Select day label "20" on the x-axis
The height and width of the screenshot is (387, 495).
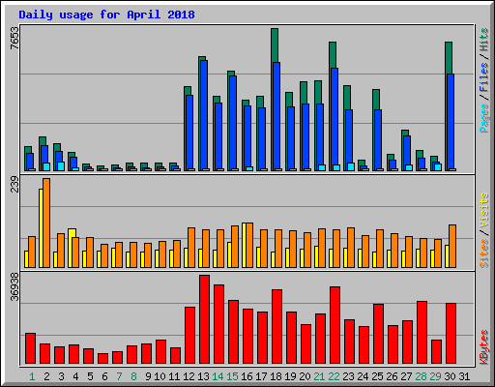305,376
